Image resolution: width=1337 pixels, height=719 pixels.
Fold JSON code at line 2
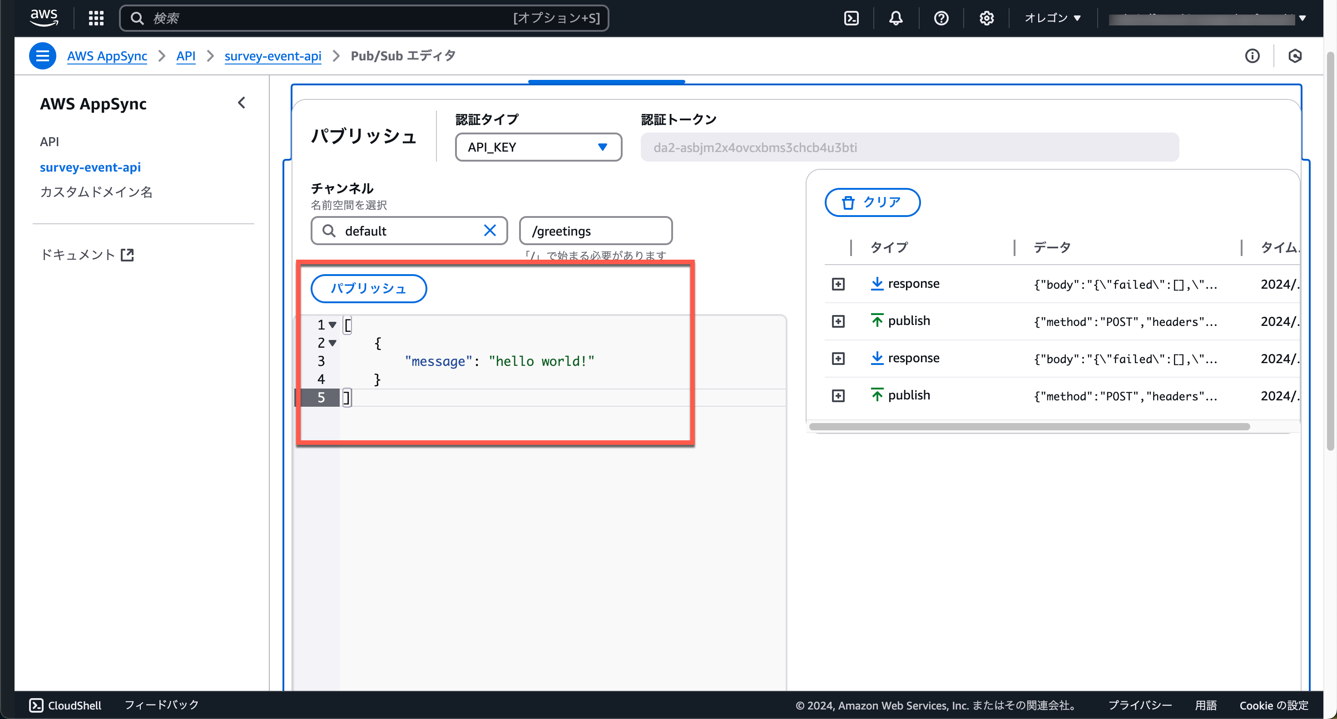[x=333, y=343]
